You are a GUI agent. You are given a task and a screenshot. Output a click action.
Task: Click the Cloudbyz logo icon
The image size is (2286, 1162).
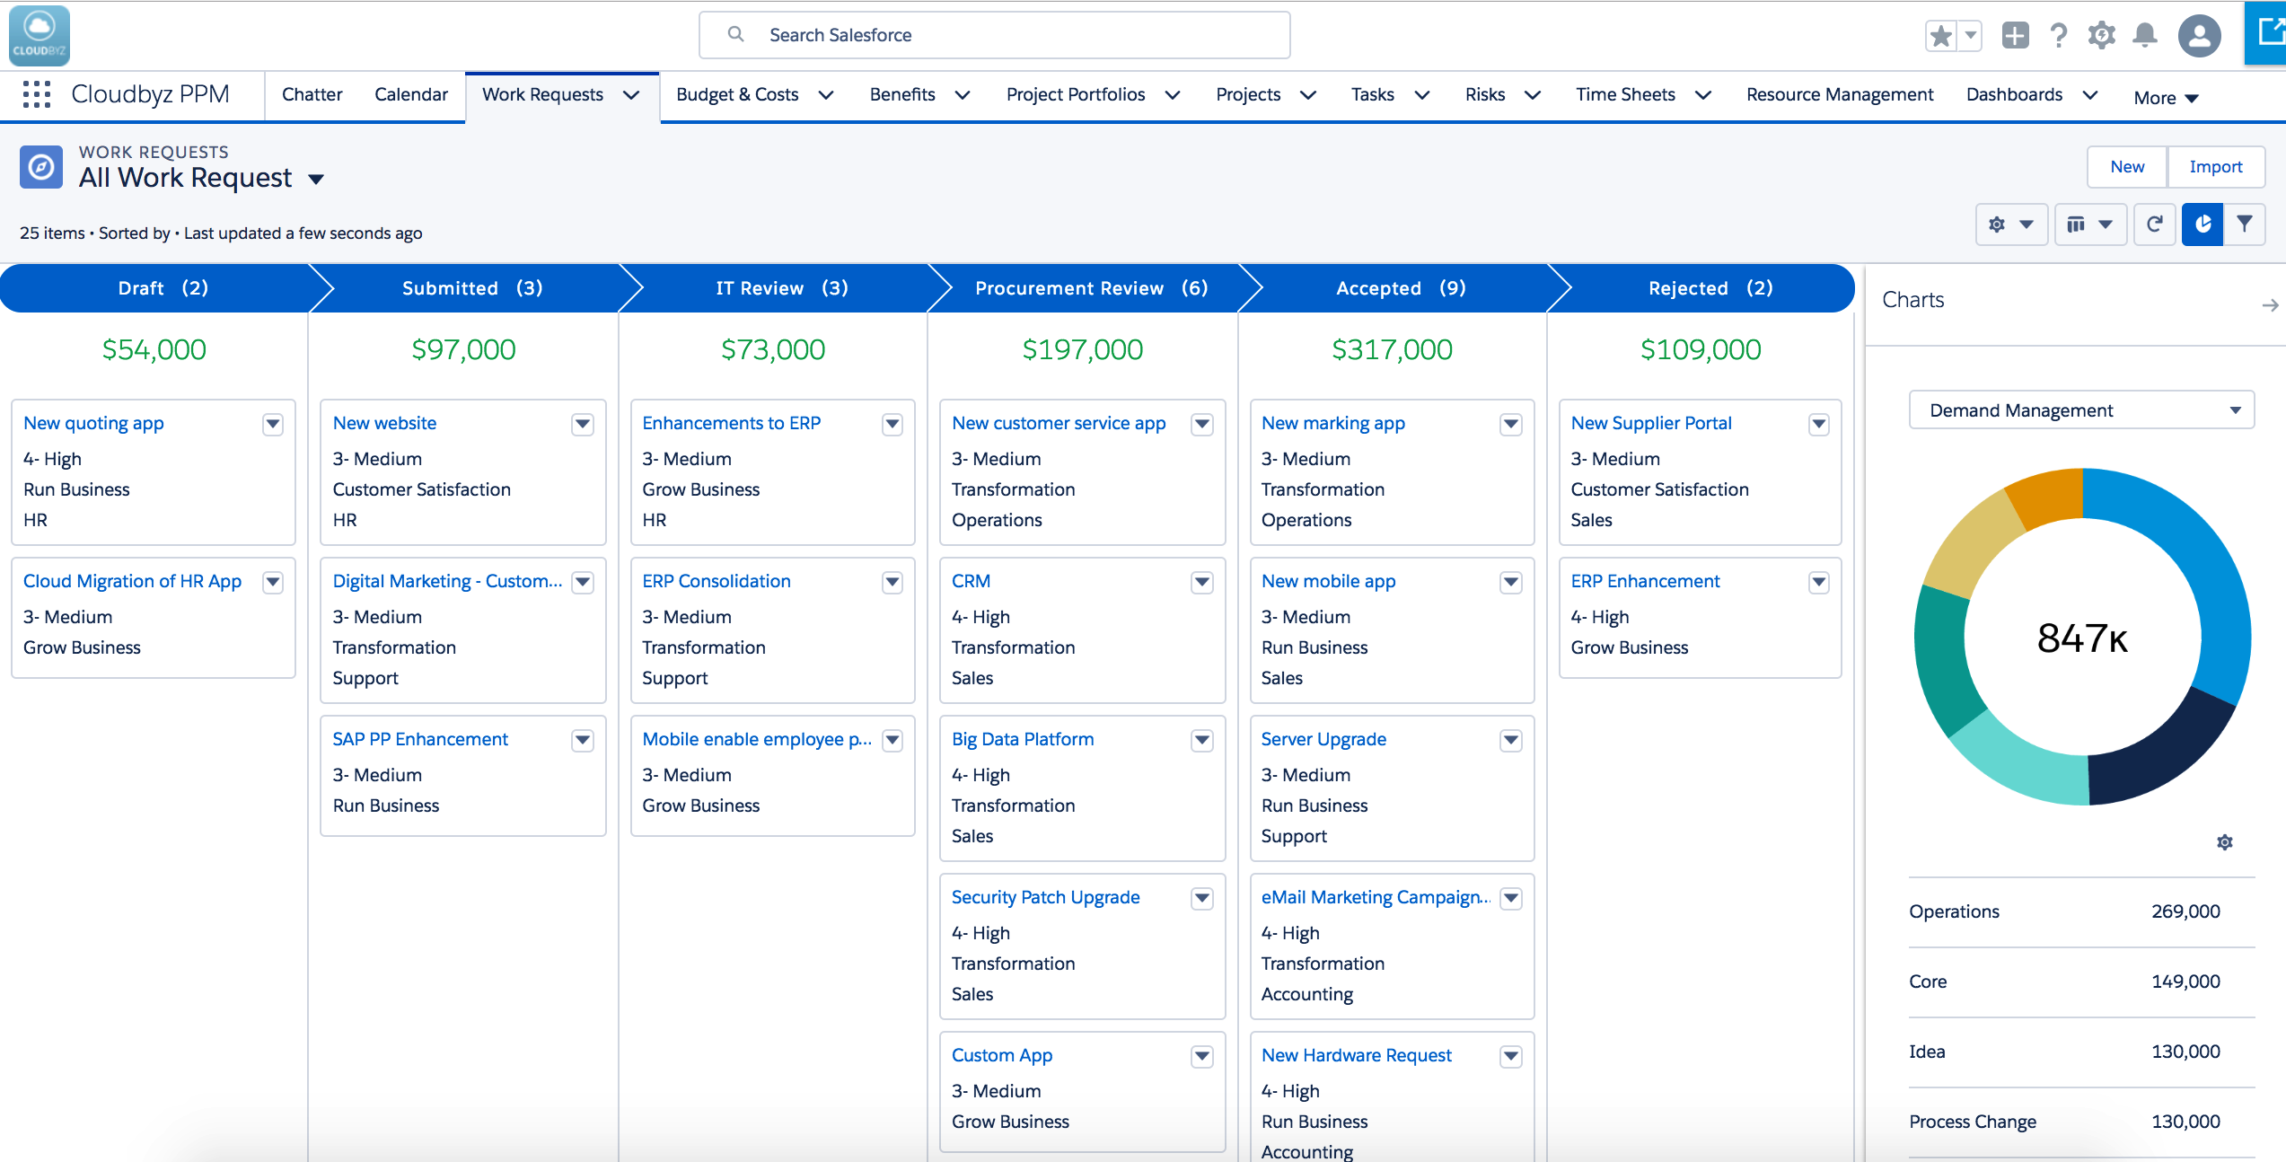[40, 36]
